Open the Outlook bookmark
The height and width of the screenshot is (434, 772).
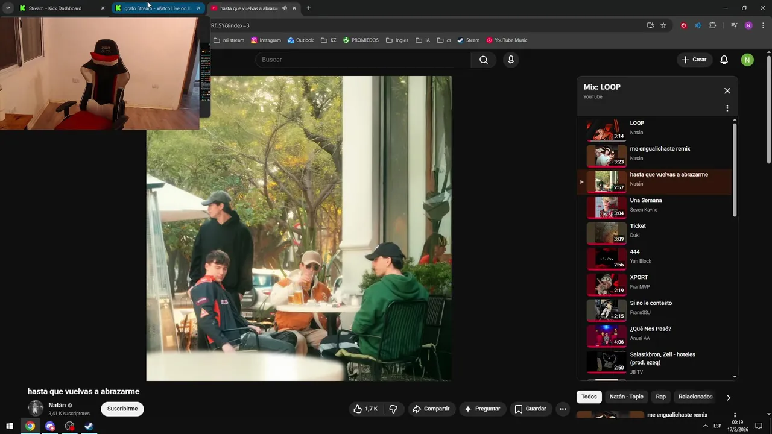click(x=300, y=40)
